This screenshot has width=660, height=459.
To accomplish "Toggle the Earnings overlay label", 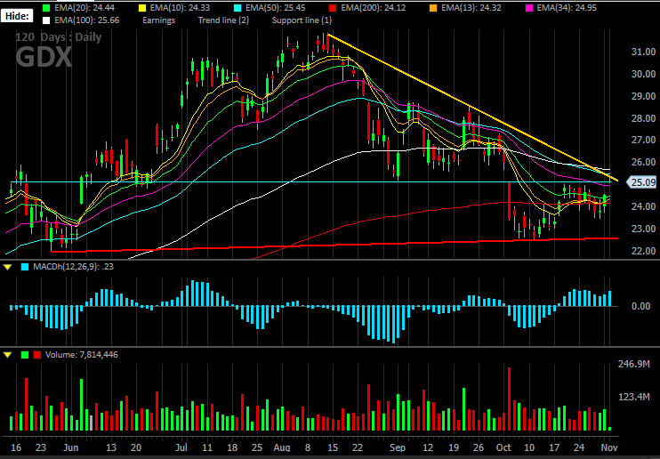I will [x=158, y=20].
